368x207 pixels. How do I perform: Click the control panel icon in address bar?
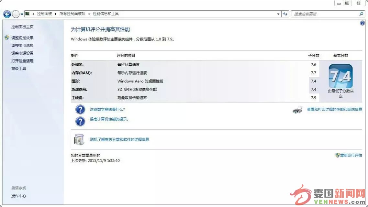point(28,14)
